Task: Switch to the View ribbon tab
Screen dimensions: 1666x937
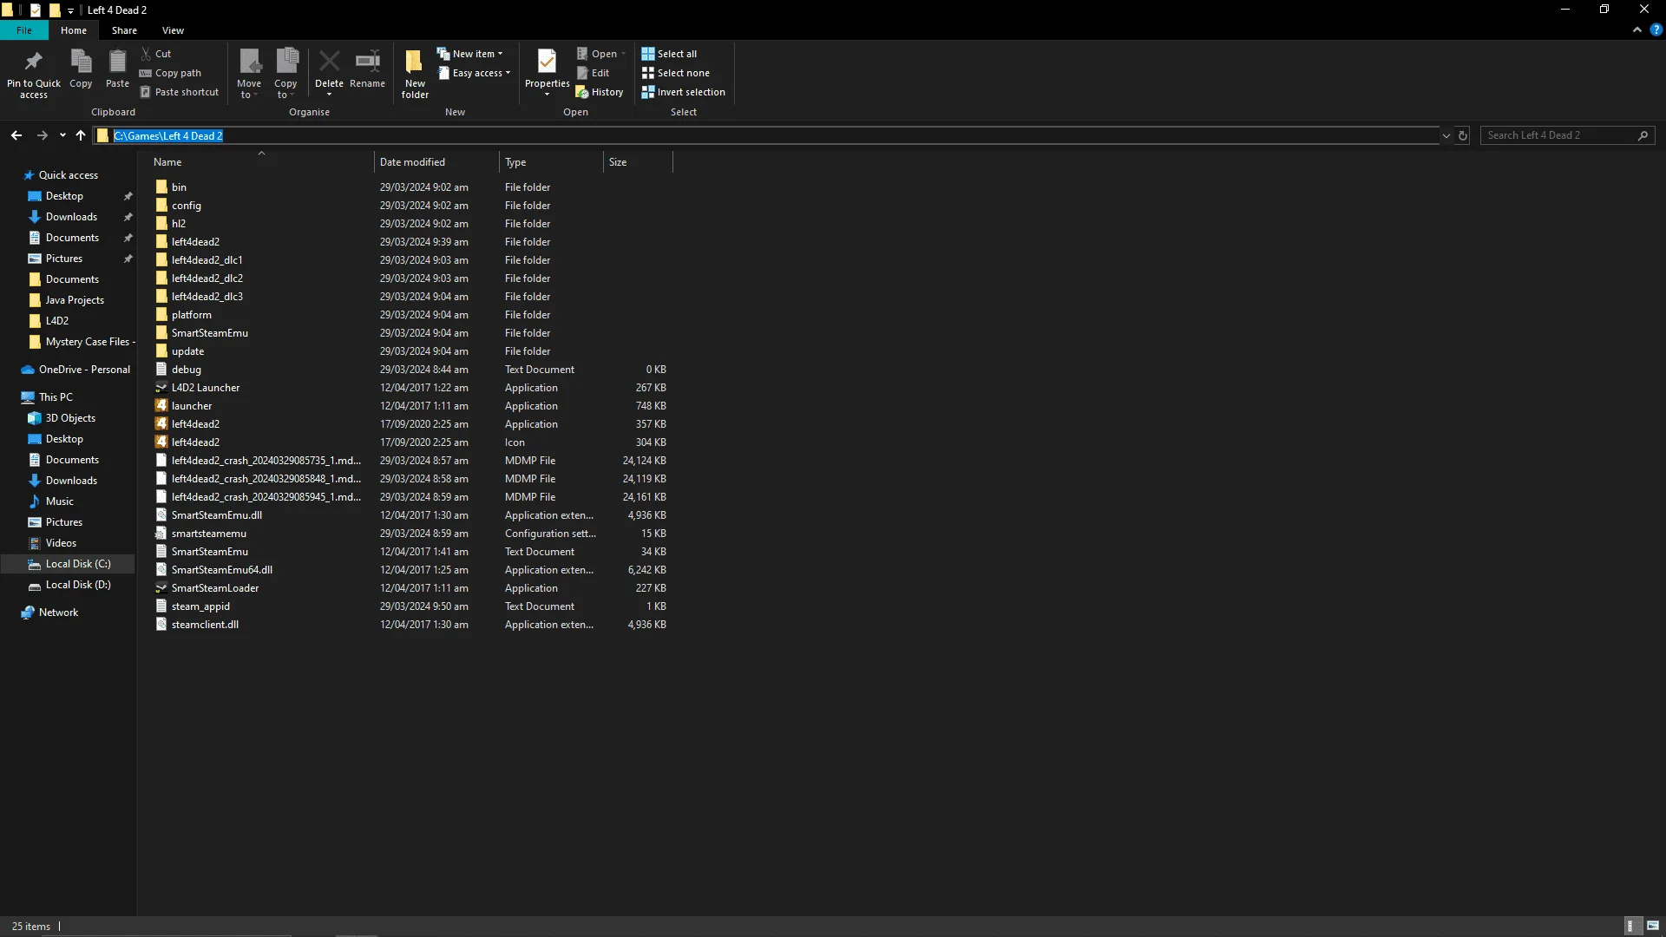Action: (x=173, y=30)
